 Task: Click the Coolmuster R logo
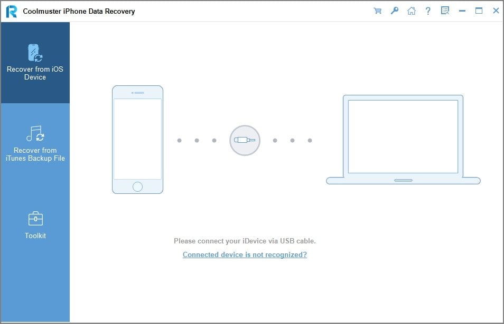click(10, 11)
